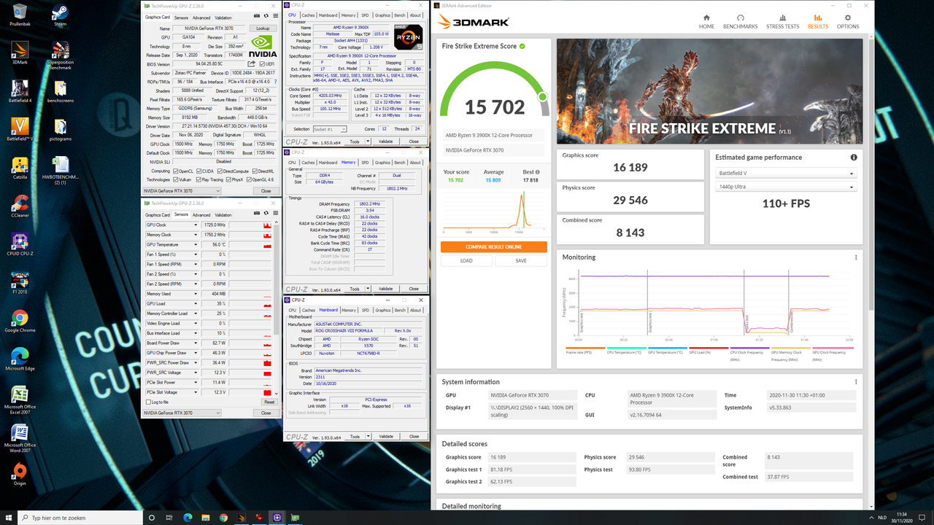The image size is (934, 525).
Task: Select the 3DMark desktop shortcut
Action: point(20,52)
